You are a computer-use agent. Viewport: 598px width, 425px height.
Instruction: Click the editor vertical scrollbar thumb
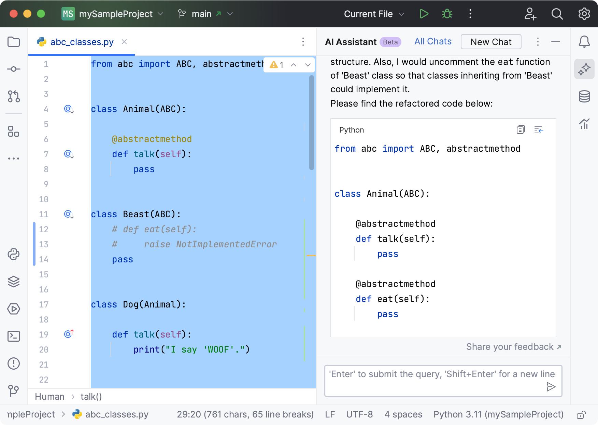tap(311, 123)
